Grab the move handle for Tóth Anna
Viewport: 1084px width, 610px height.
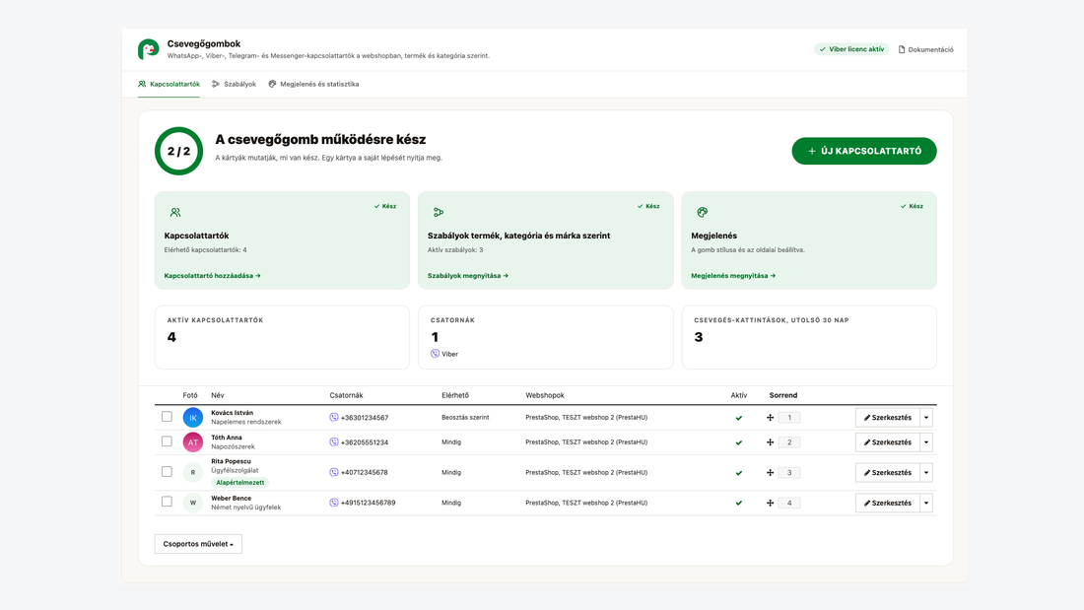pos(771,441)
